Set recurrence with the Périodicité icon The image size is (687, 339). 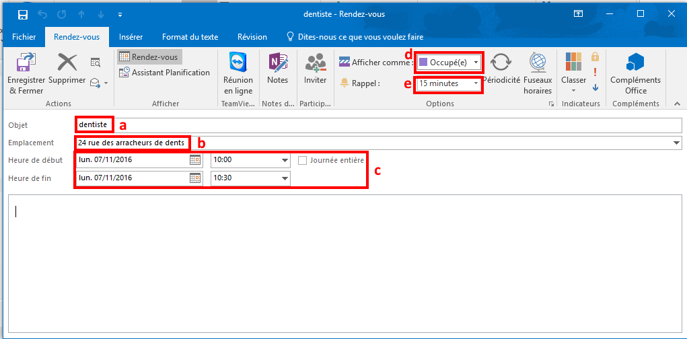click(501, 62)
